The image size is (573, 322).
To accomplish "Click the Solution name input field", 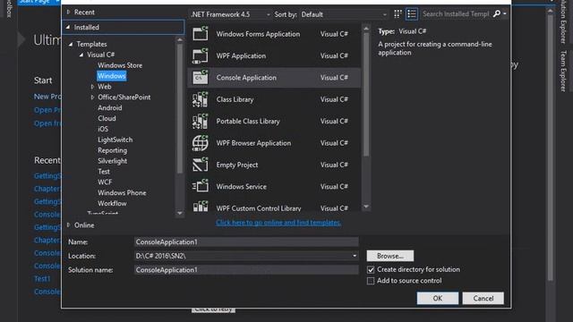I will 246,270.
